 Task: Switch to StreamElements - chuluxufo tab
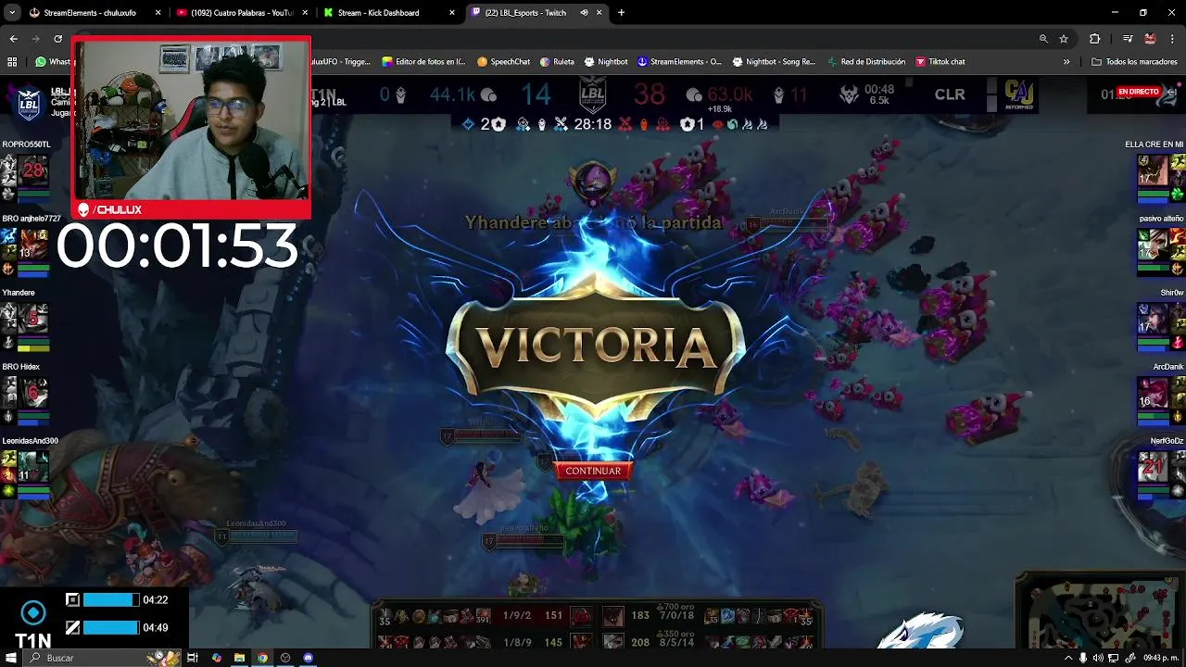click(94, 13)
